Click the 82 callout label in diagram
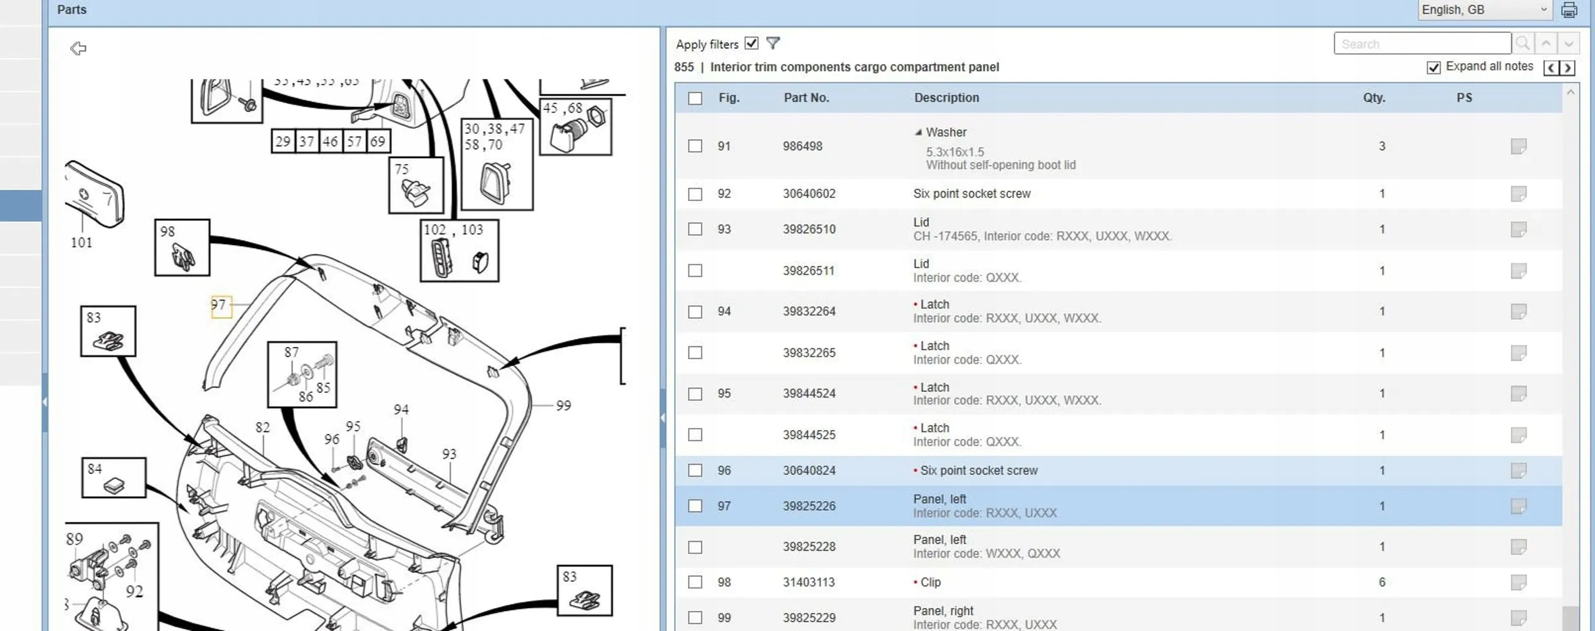Screen dimensions: 1595x631 (262, 427)
